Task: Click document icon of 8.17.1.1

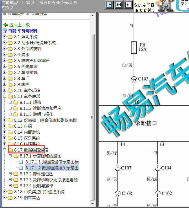Action: [x=21, y=162]
